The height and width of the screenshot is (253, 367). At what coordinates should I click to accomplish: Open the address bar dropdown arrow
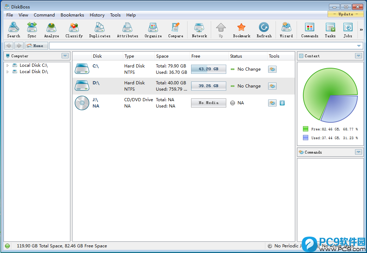pyautogui.click(x=359, y=46)
